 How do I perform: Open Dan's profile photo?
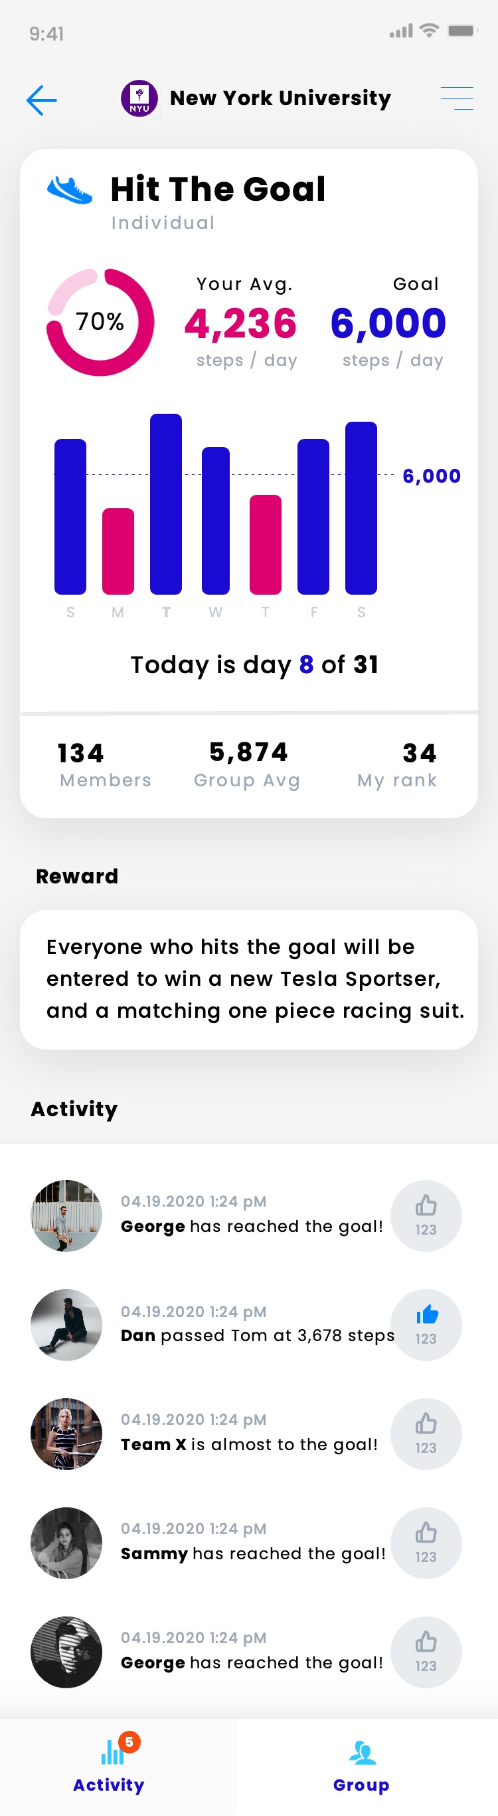pyautogui.click(x=66, y=1324)
